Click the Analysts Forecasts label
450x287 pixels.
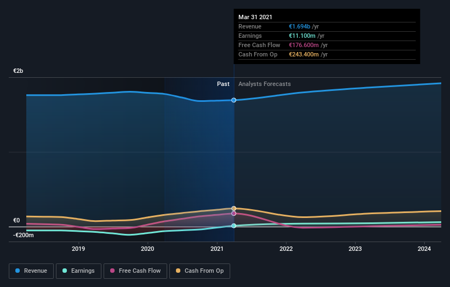coord(265,84)
